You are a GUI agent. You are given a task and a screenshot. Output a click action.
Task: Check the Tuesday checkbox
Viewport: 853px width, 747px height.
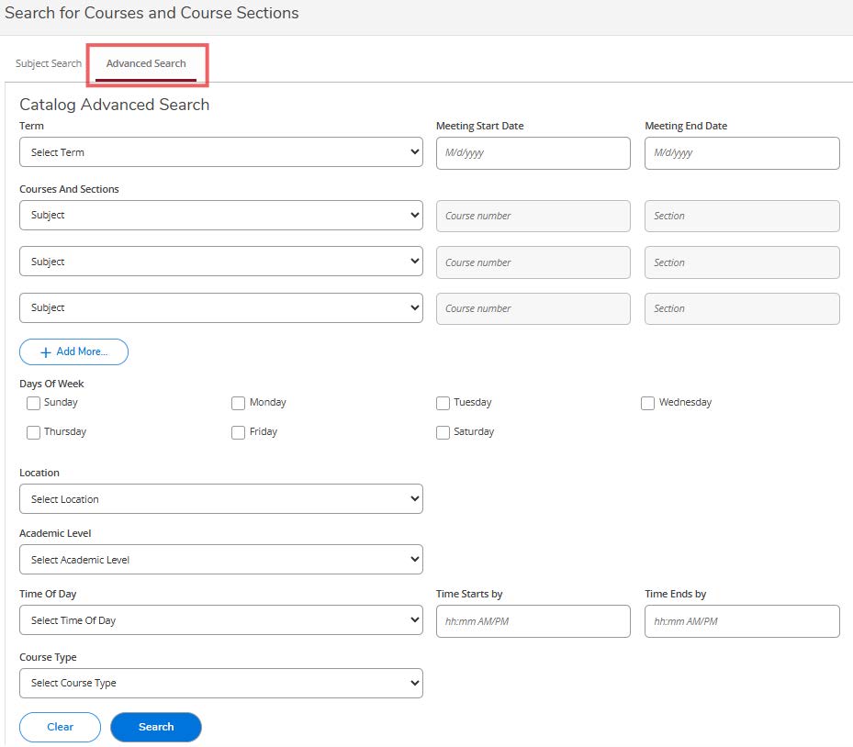(x=443, y=403)
